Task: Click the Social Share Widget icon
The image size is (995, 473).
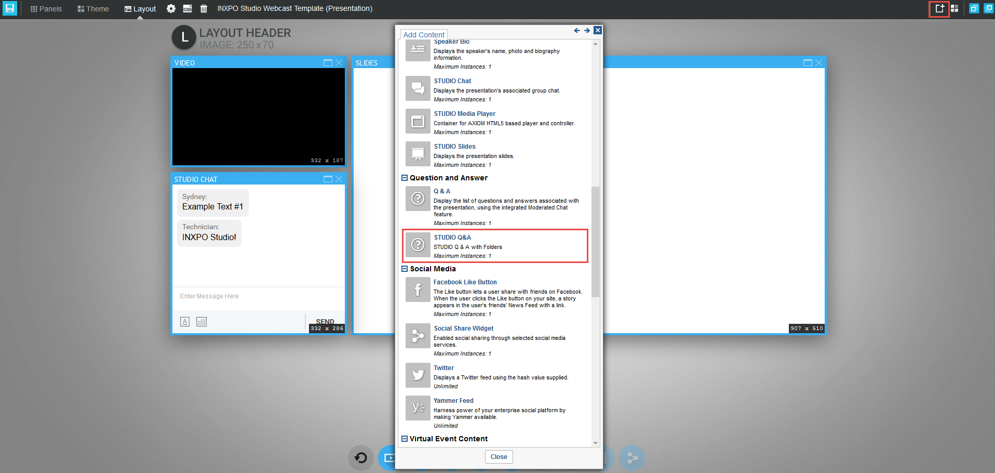Action: click(x=418, y=336)
